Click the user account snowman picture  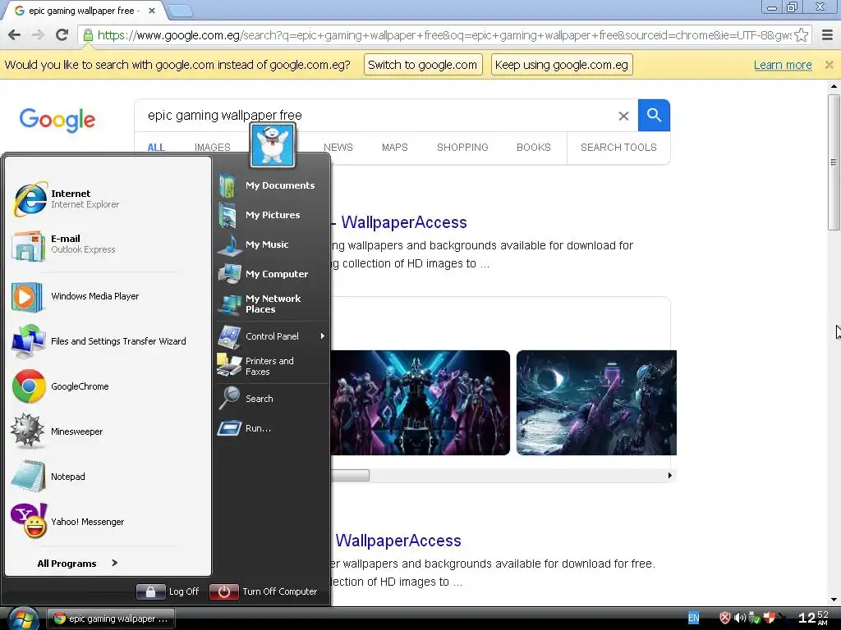[273, 145]
